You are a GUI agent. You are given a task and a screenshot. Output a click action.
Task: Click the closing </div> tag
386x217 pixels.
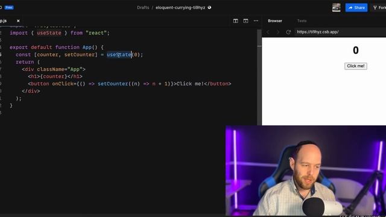31,91
